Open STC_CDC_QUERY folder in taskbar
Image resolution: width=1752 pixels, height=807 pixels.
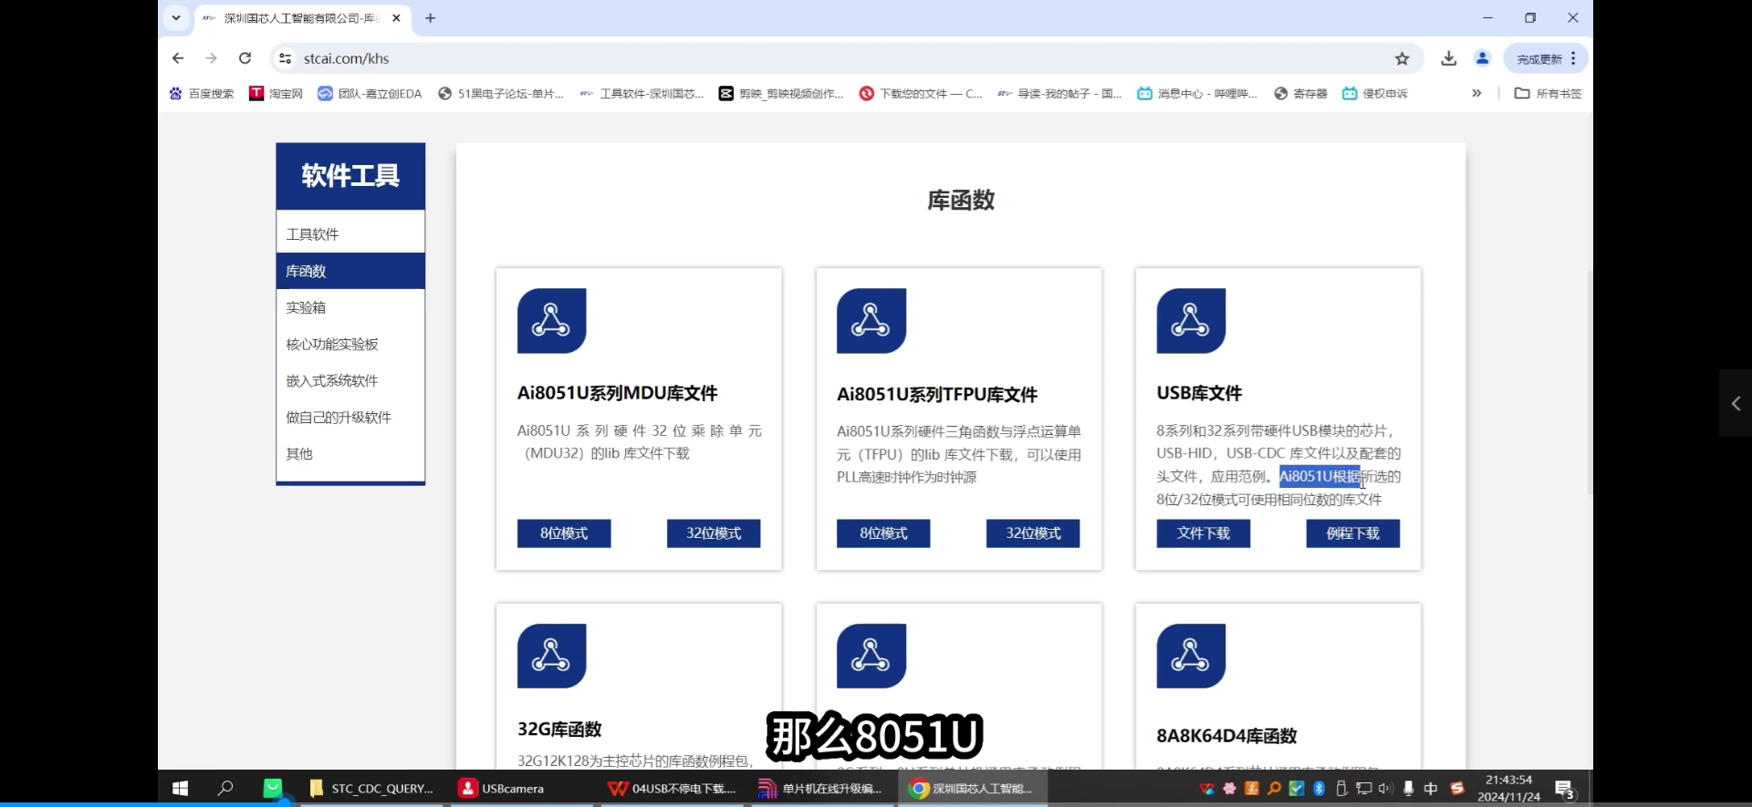pyautogui.click(x=371, y=789)
